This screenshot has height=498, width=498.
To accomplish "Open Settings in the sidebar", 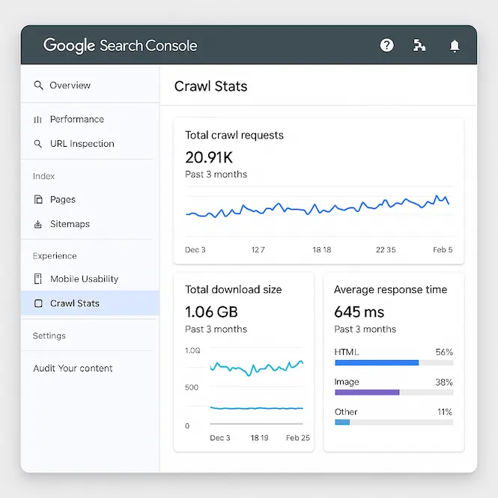I will pyautogui.click(x=49, y=335).
